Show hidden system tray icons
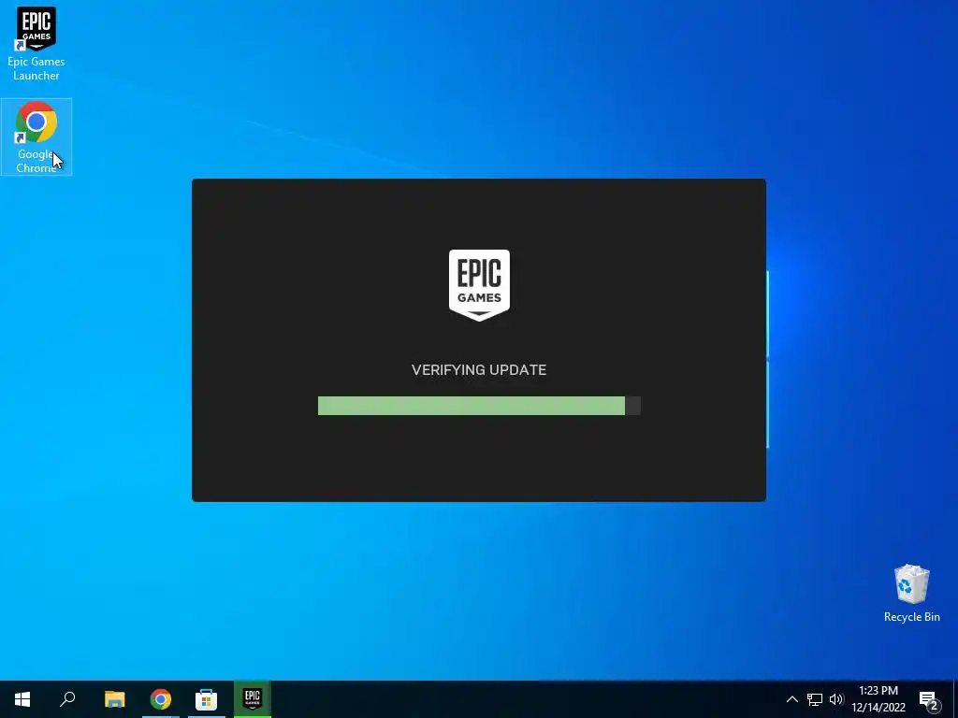Screen dimensions: 958x718 coord(791,699)
